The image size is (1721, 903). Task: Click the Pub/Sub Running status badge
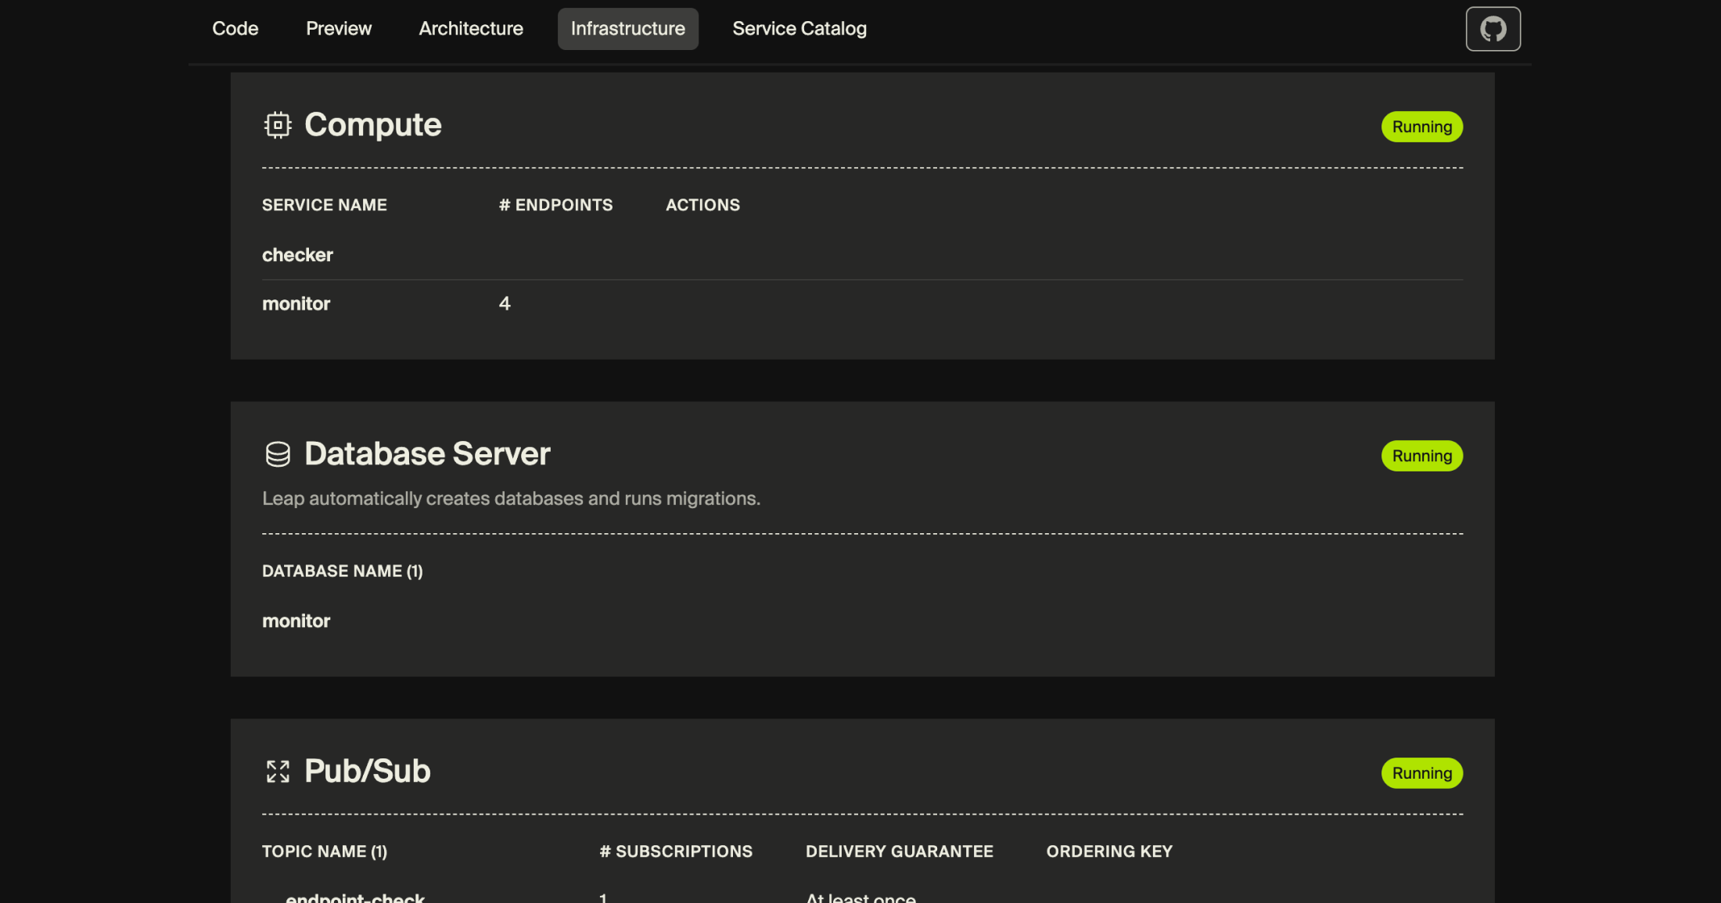[1421, 773]
